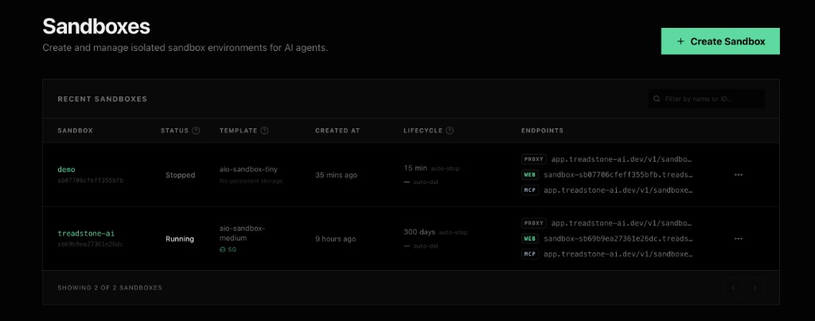Click the 300 days auto-stop value
815x321 pixels.
coord(419,232)
